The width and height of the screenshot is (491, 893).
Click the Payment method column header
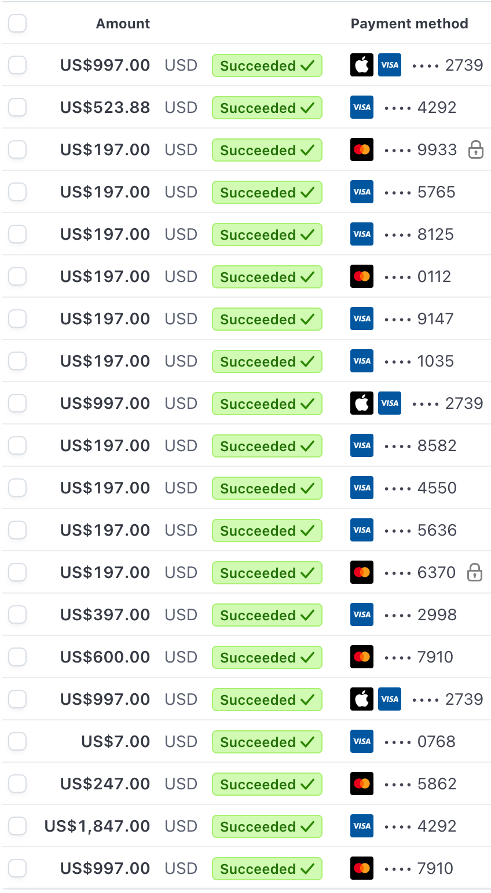409,24
